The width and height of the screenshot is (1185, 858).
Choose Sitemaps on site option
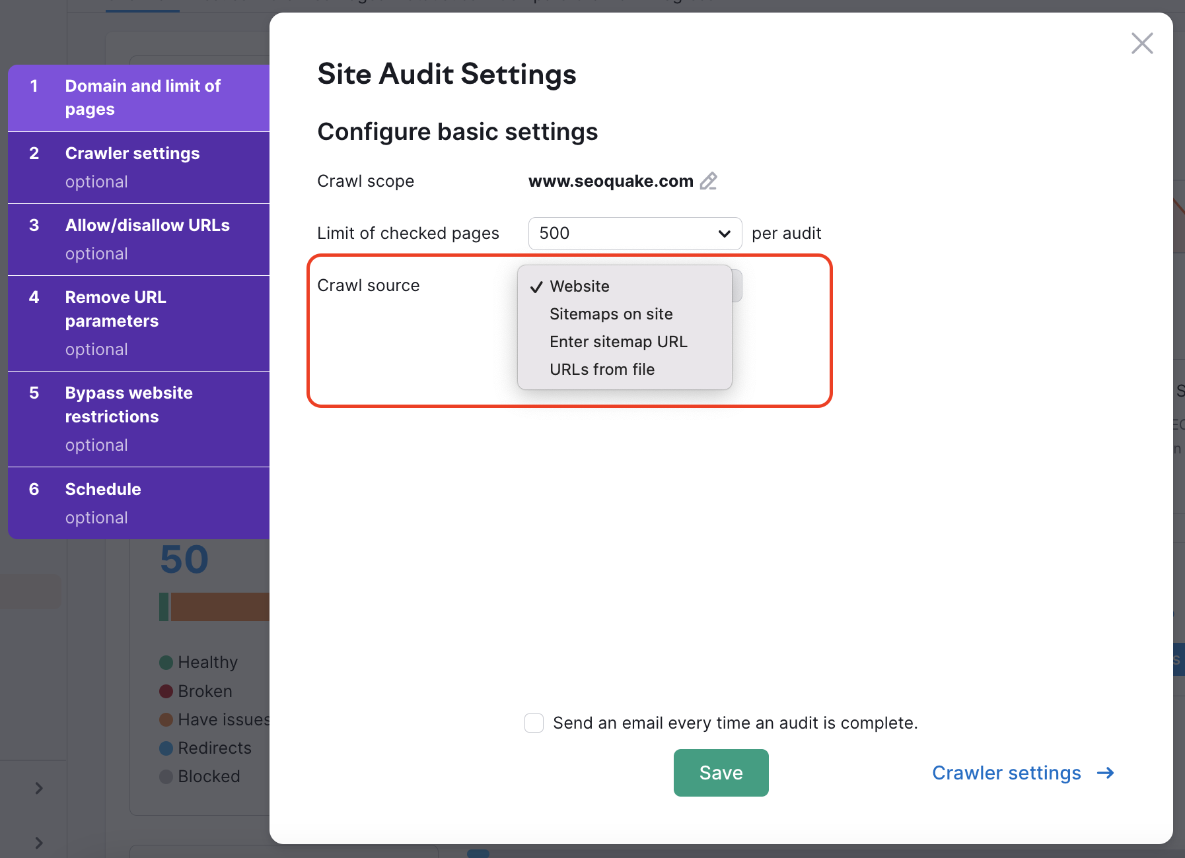click(625, 314)
